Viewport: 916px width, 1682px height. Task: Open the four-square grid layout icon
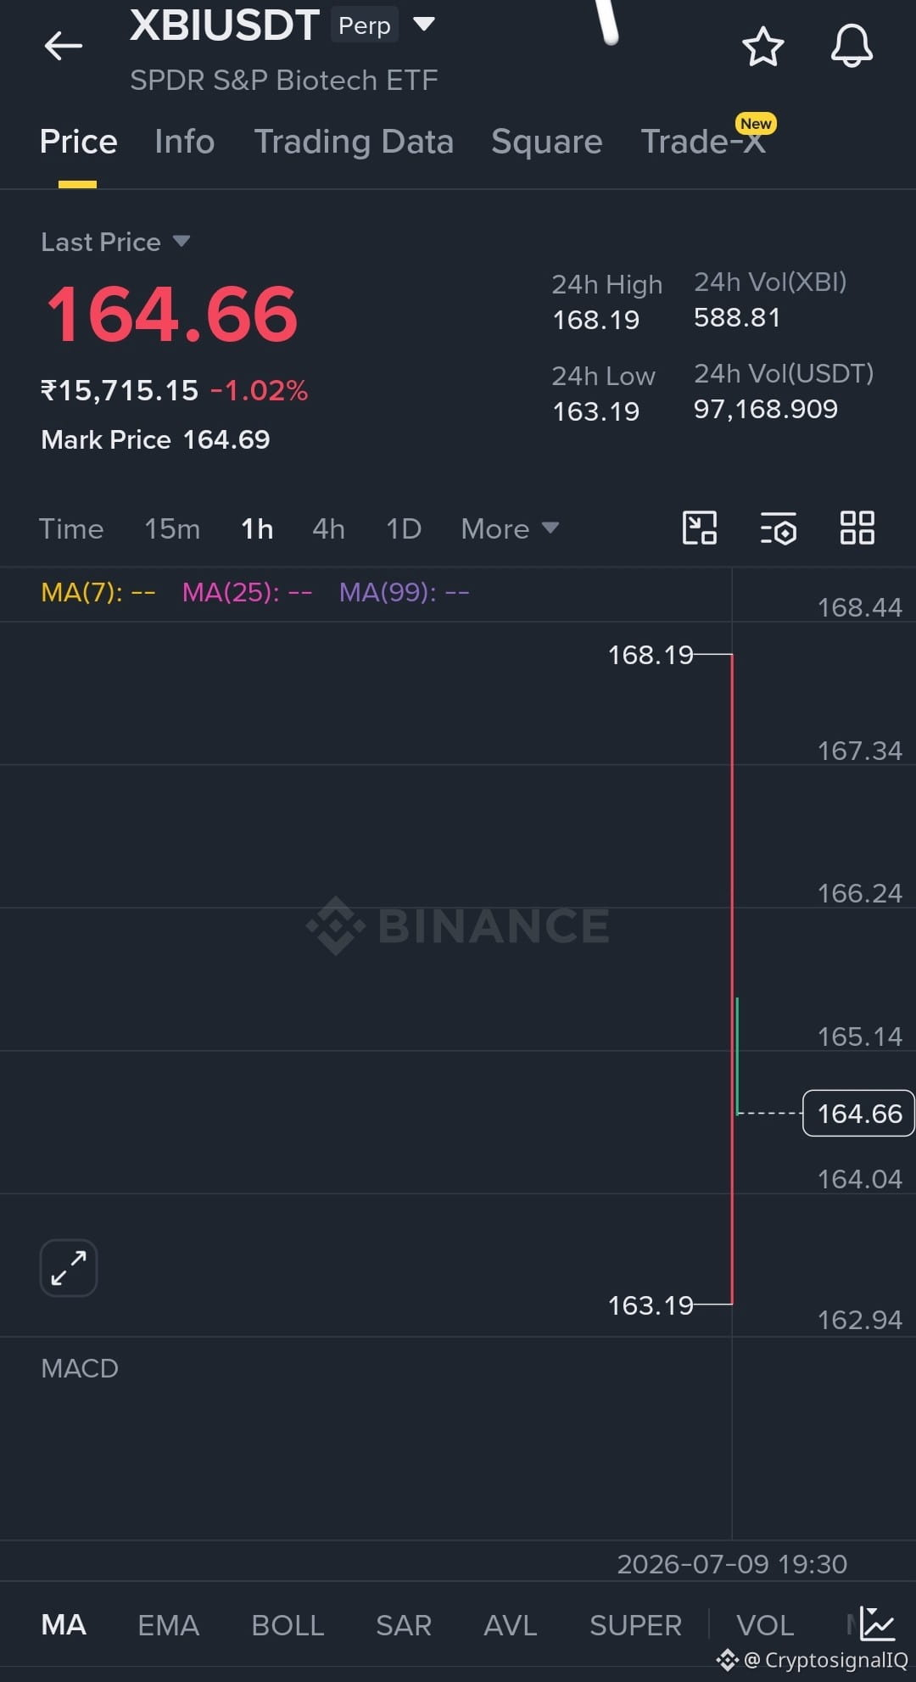pyautogui.click(x=857, y=528)
